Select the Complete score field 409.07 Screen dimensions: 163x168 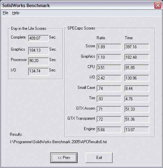coord(39,38)
